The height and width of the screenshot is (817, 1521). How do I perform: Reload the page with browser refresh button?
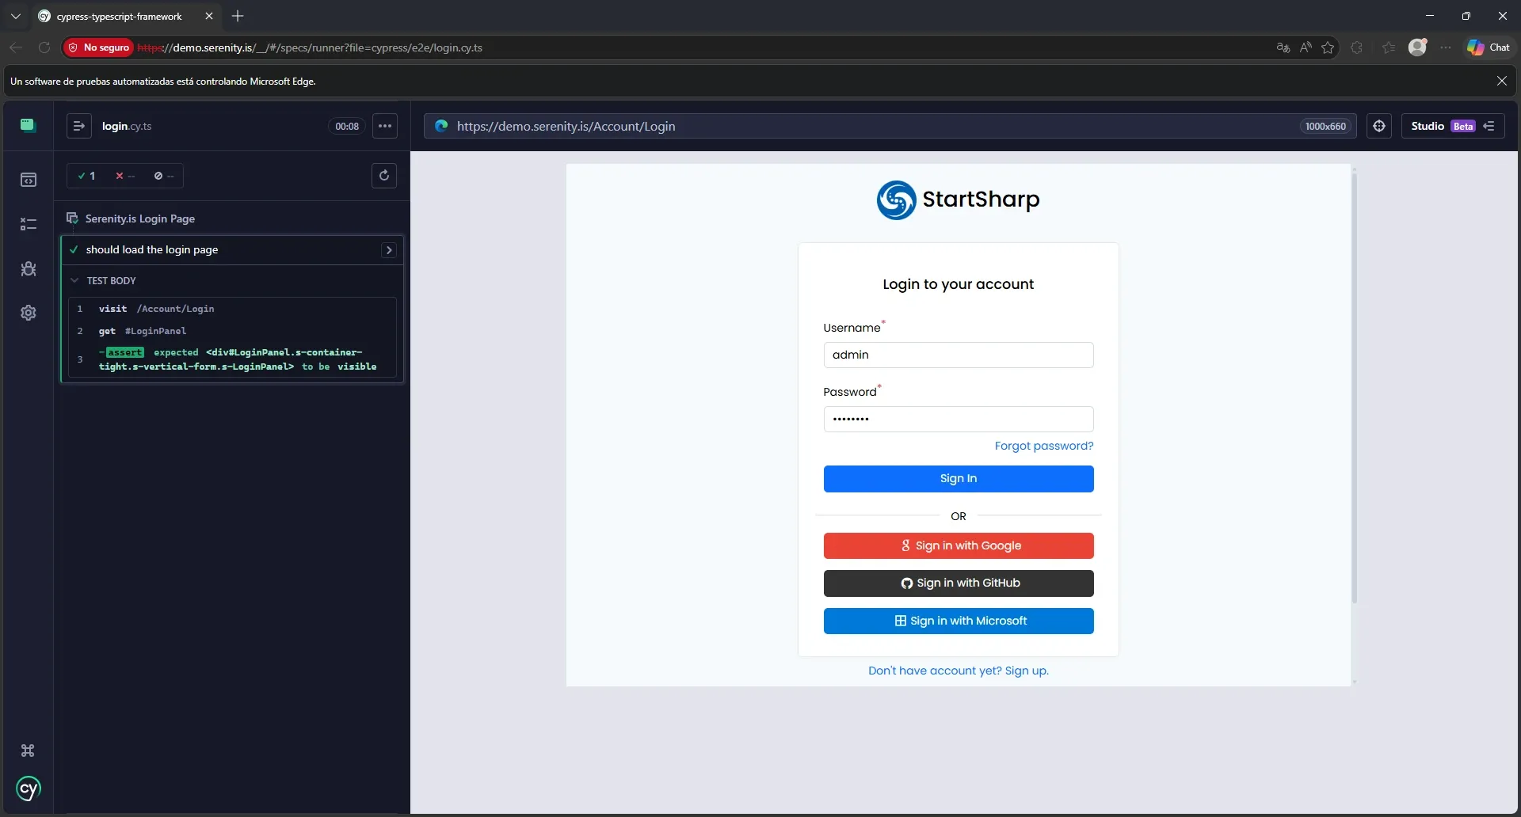44,47
